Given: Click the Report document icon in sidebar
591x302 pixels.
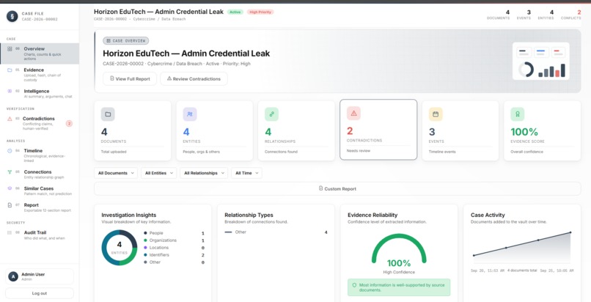Looking at the screenshot, I should click(x=10, y=205).
